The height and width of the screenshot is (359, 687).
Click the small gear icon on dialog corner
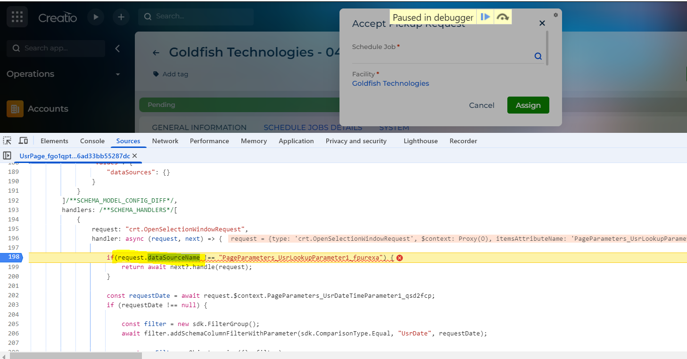tap(555, 15)
